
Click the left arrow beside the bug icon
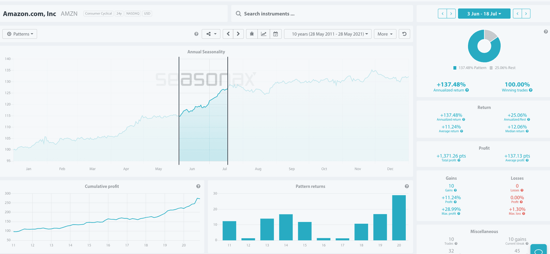click(x=228, y=34)
